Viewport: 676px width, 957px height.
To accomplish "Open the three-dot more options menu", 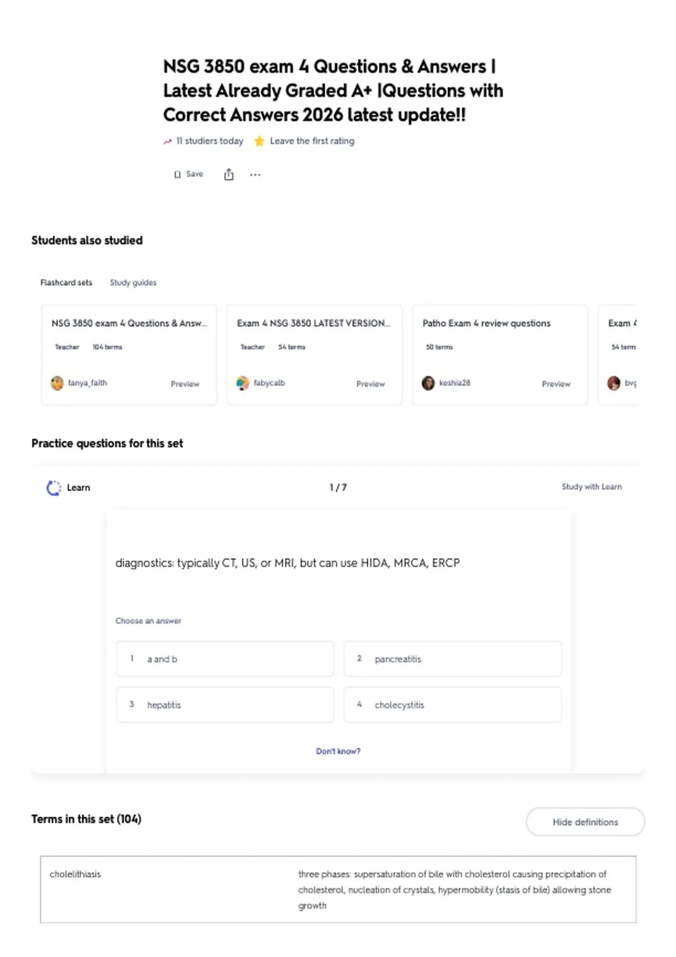I will coord(255,175).
